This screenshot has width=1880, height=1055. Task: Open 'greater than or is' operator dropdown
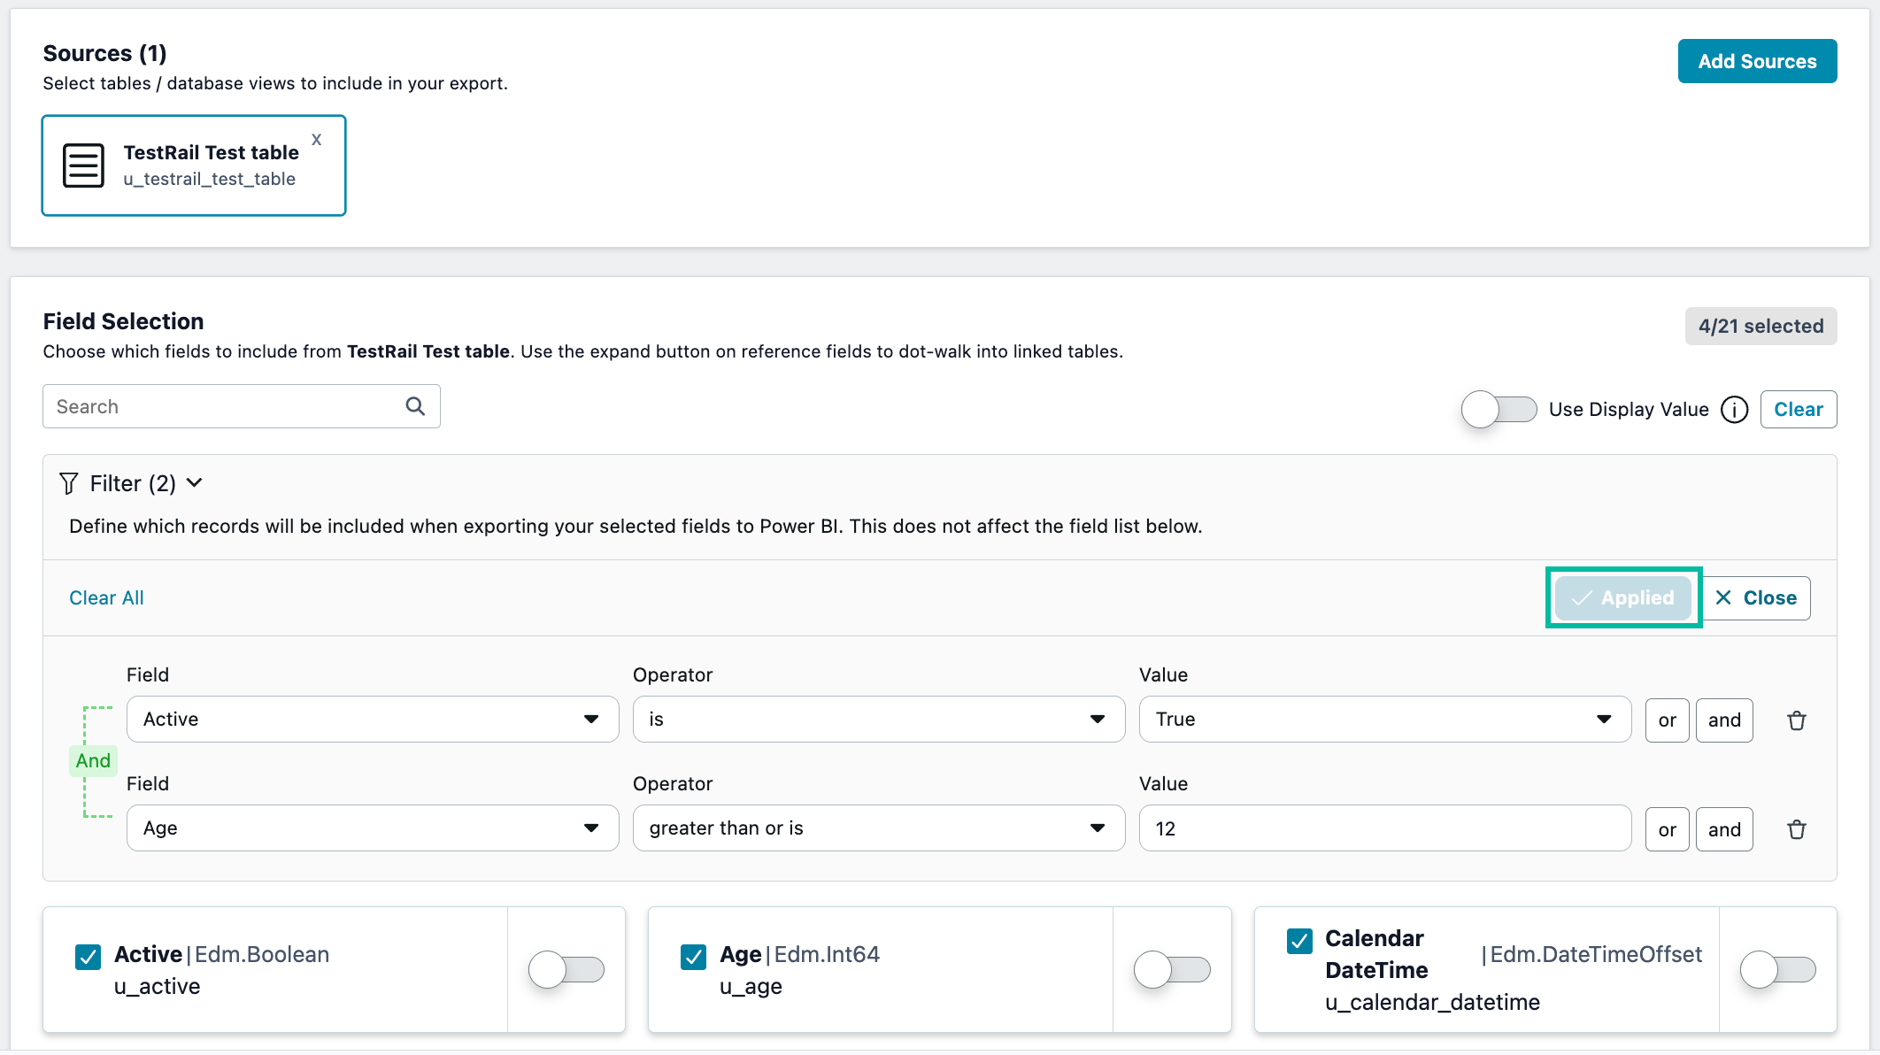(x=879, y=828)
